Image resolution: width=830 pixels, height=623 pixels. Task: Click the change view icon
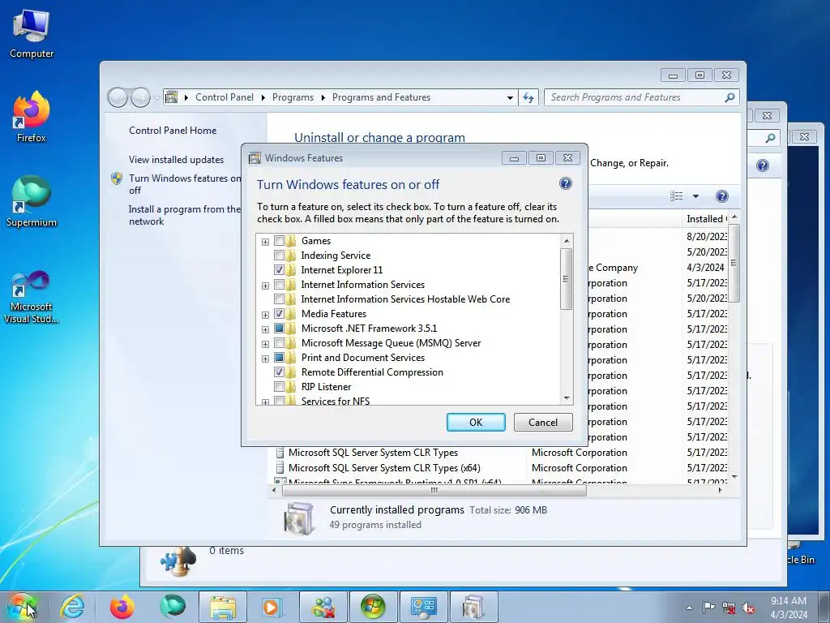677,196
